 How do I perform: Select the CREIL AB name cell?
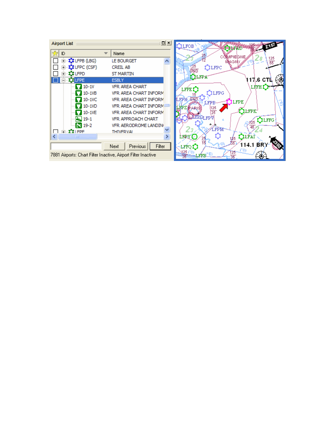[x=121, y=67]
